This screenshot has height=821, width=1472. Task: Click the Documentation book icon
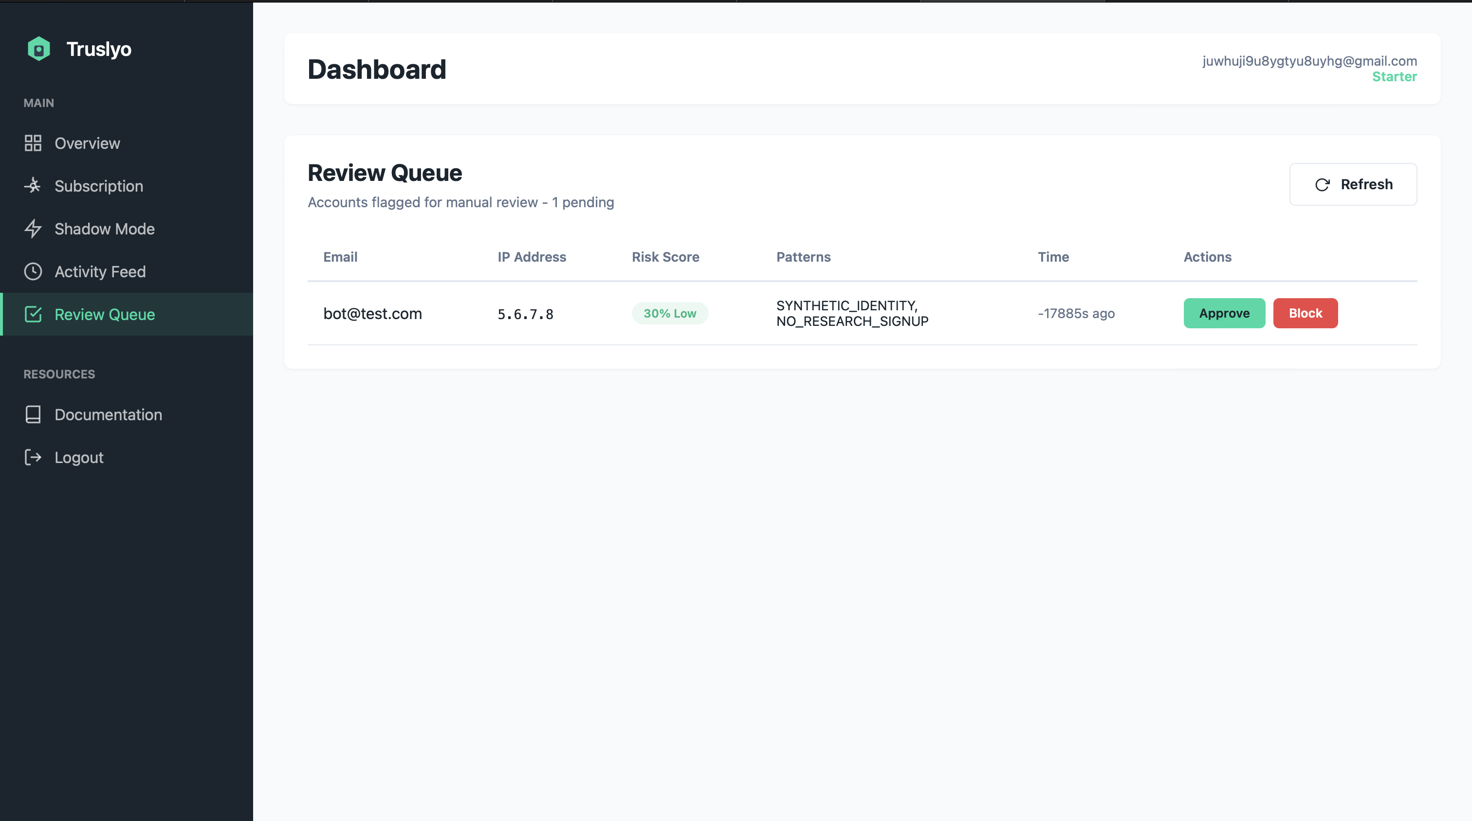coord(33,414)
